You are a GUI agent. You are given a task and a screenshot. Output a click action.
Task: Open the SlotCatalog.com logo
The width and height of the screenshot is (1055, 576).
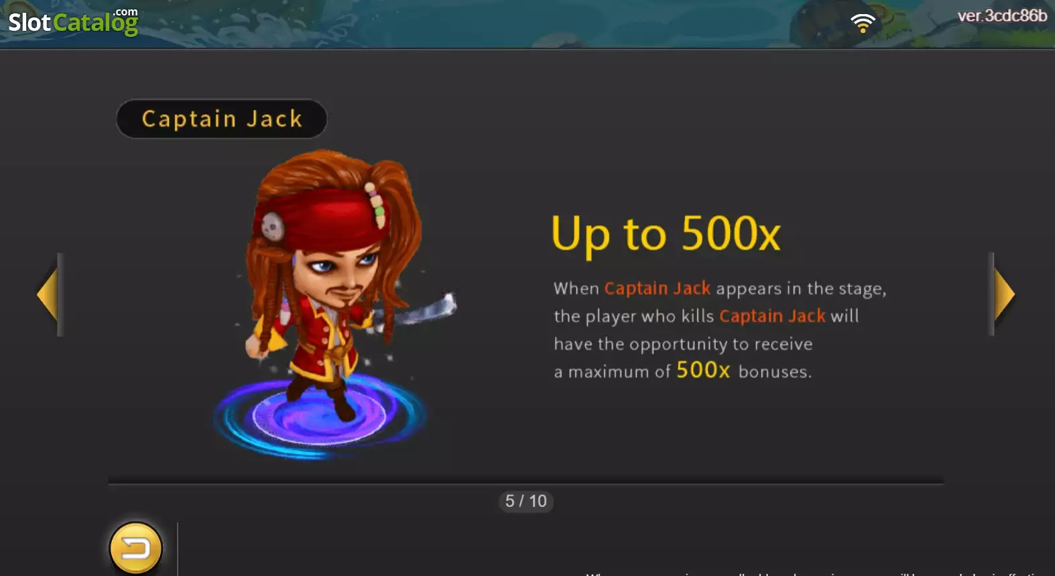point(73,21)
